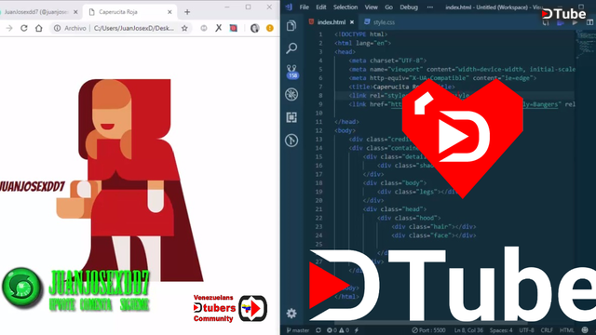Click the code text <div class="head"> on line 21
Image resolution: width=596 pixels, height=335 pixels.
tap(395, 208)
